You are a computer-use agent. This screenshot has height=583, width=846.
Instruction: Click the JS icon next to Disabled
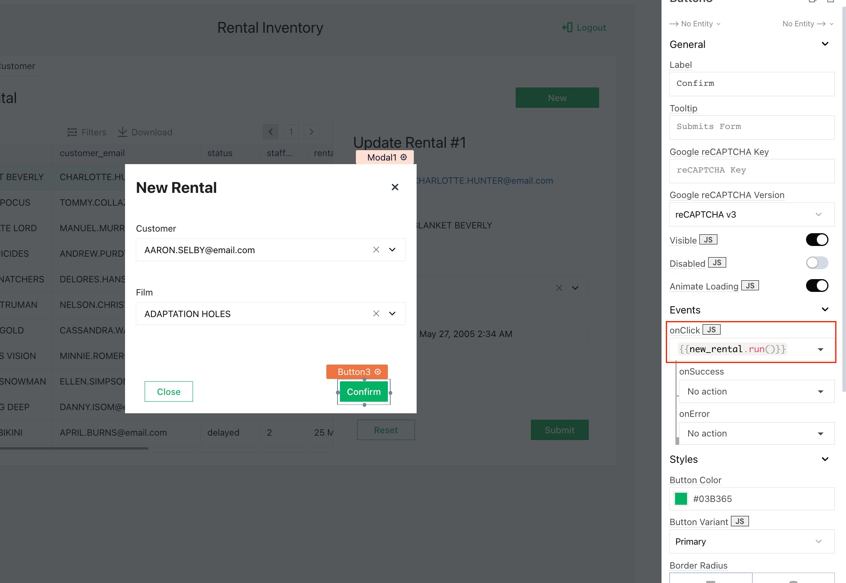[x=717, y=263]
